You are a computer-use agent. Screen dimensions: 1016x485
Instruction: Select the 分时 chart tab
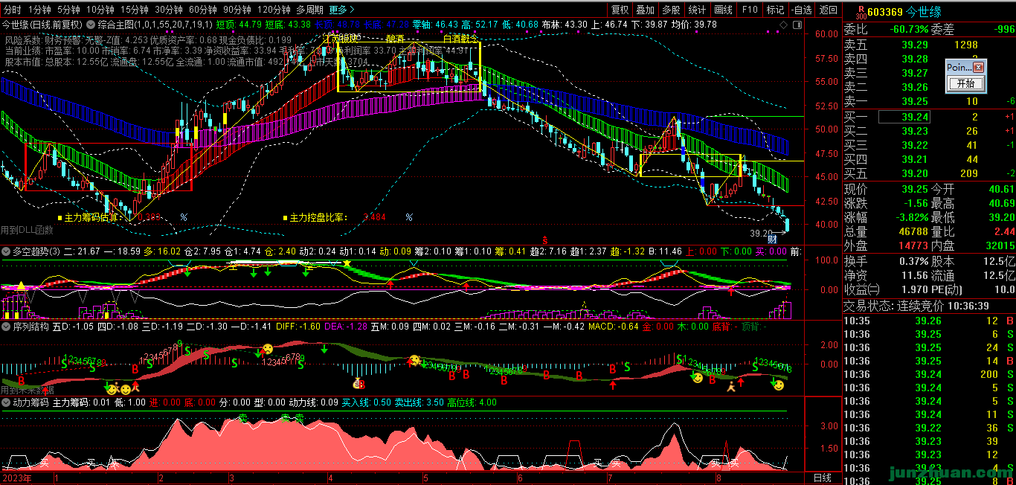12,10
